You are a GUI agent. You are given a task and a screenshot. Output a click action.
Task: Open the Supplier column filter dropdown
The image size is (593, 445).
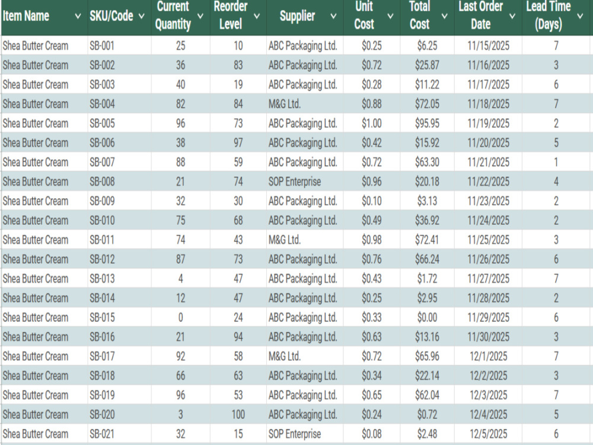click(333, 16)
